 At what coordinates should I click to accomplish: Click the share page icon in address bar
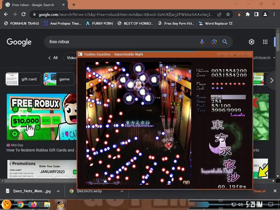[219, 14]
